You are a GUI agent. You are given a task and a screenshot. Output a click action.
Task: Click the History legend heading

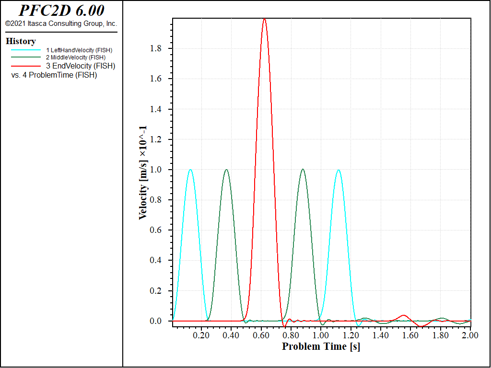21,41
